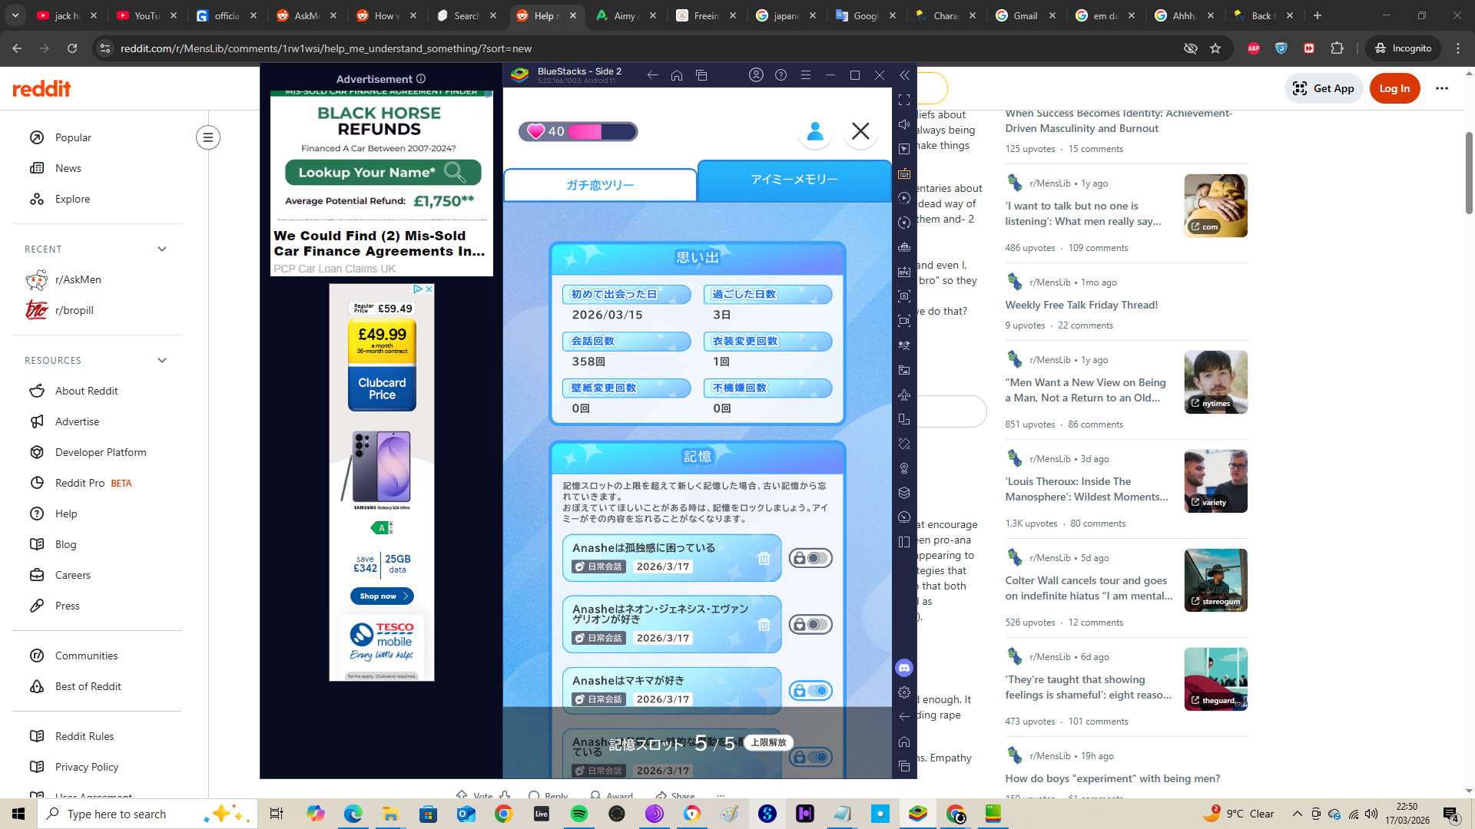Start BlueStacks screen recording
Image resolution: width=1475 pixels, height=829 pixels.
pyautogui.click(x=904, y=321)
